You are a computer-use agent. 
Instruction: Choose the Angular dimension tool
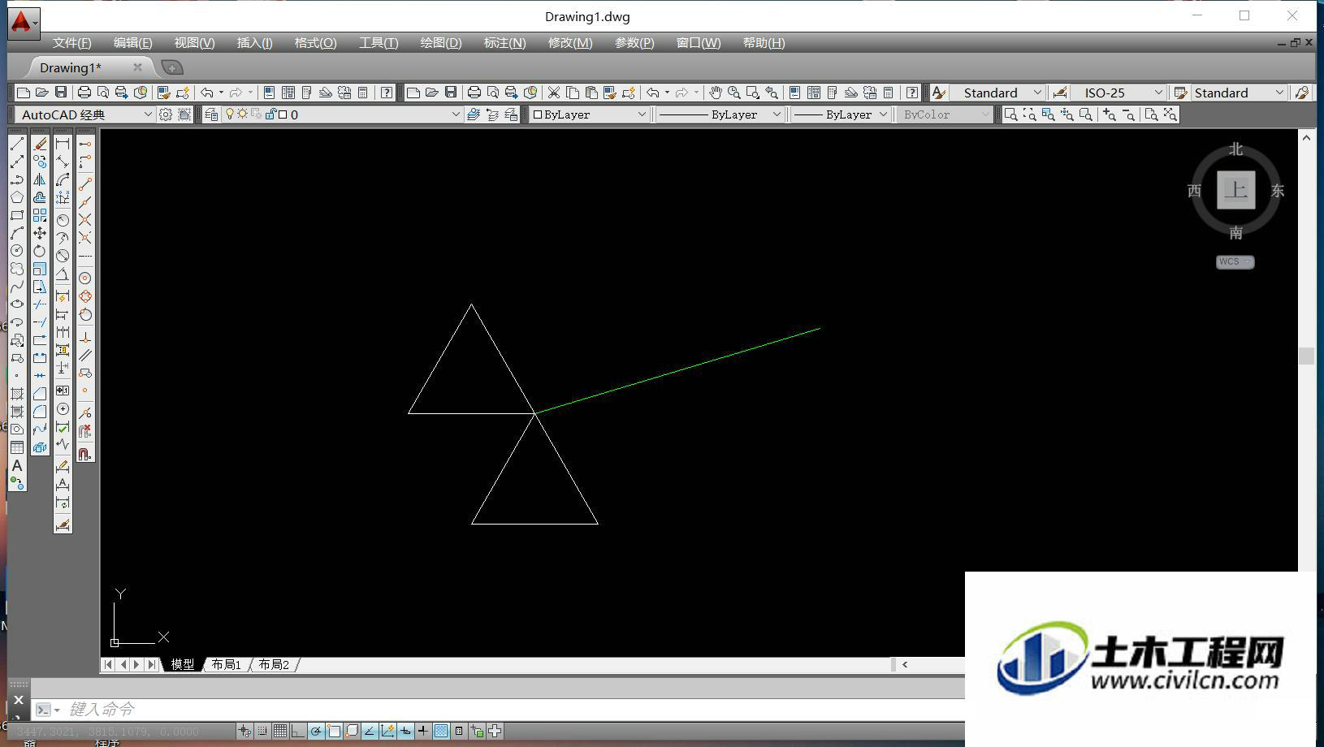[x=63, y=274]
